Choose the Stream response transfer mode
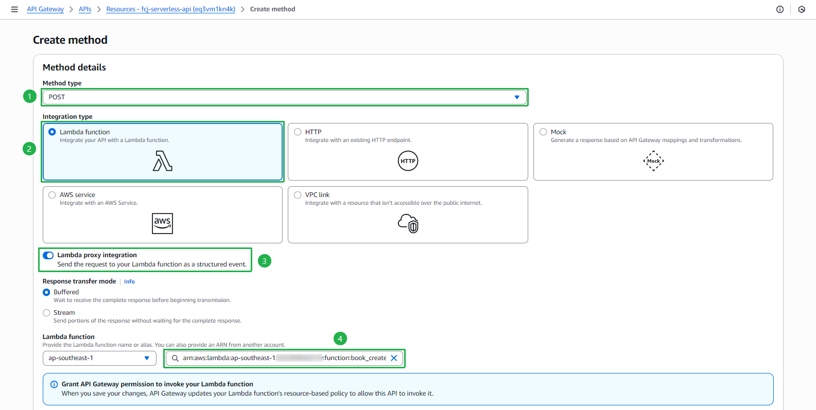Image resolution: width=816 pixels, height=410 pixels. pos(46,313)
